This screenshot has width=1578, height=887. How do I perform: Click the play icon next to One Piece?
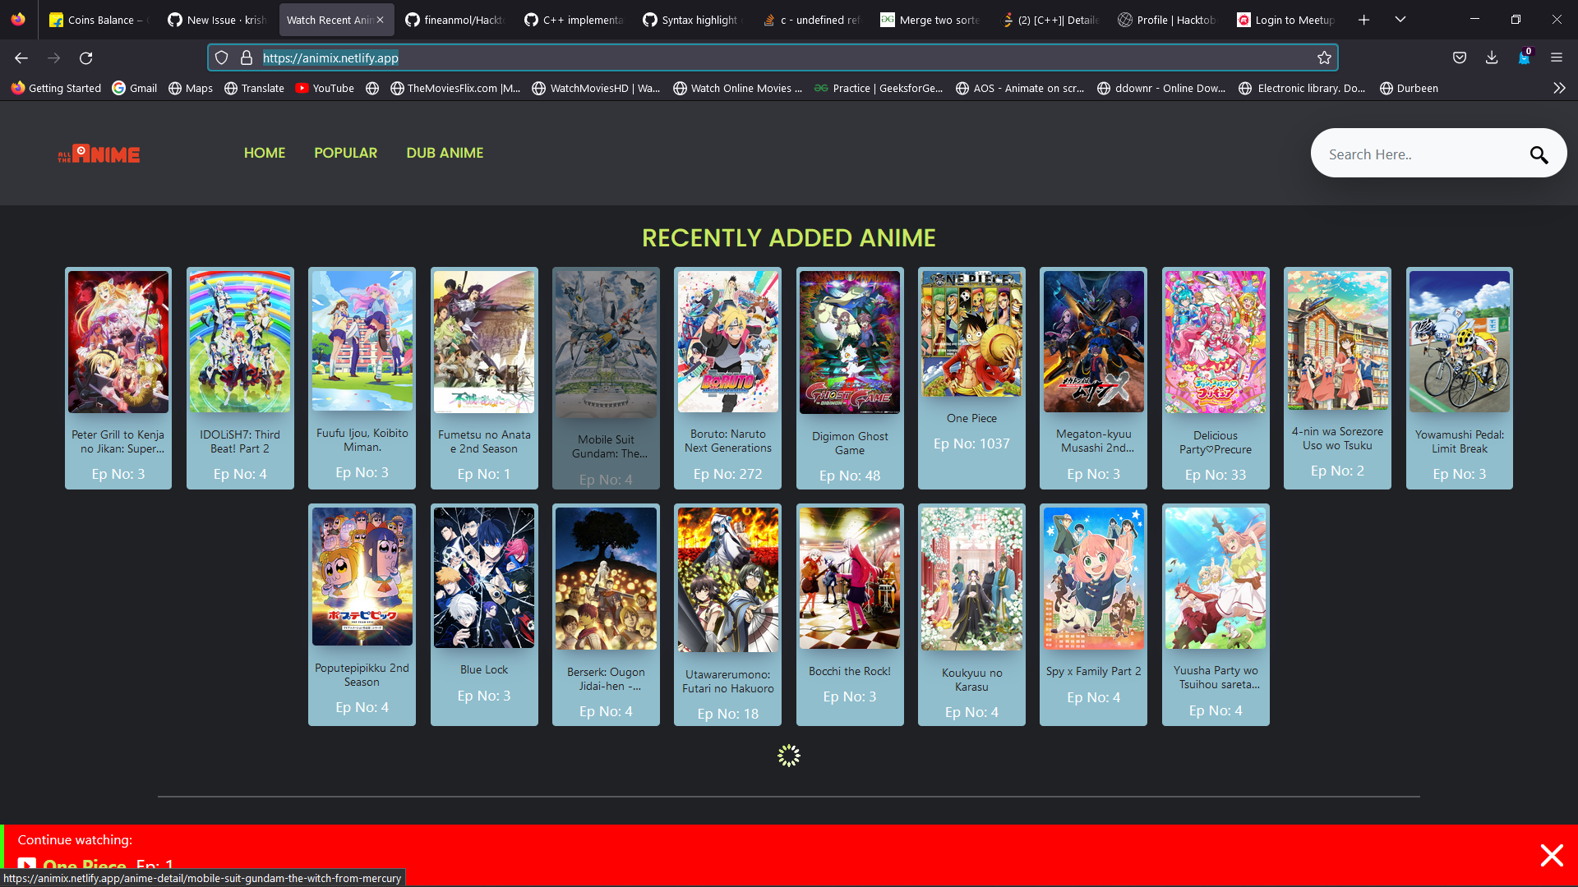click(29, 865)
